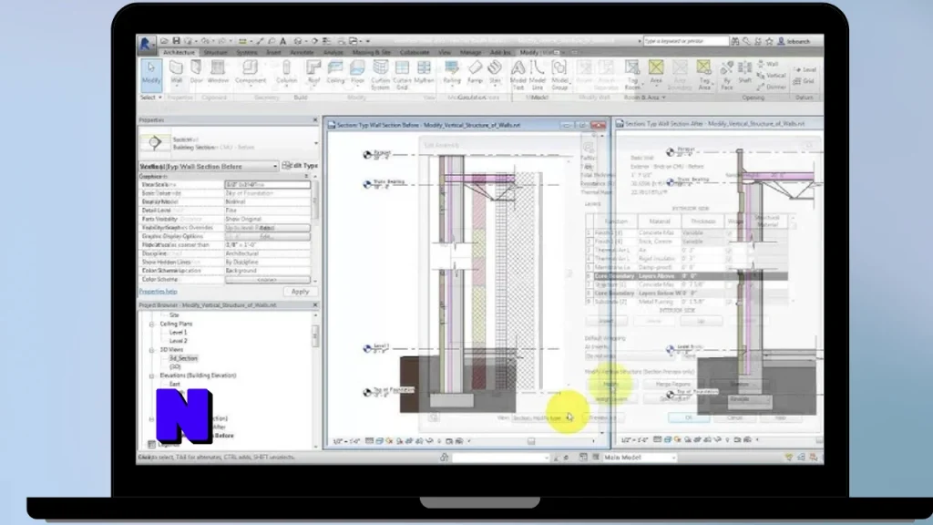
Task: Open the Annotate ribbon tab
Action: [302, 52]
